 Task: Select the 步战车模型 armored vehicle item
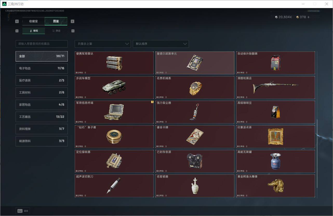[114, 87]
